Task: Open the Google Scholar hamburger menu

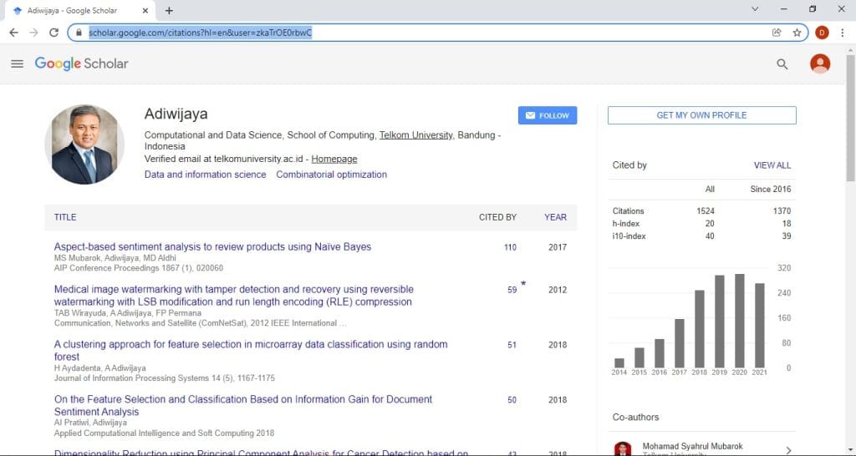Action: pos(17,63)
